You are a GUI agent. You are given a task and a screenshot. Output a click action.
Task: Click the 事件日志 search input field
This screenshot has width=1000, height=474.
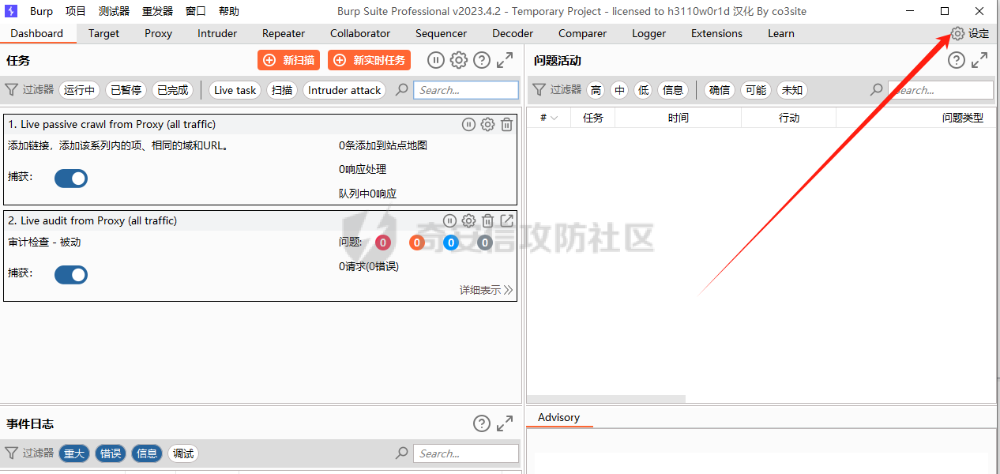466,453
